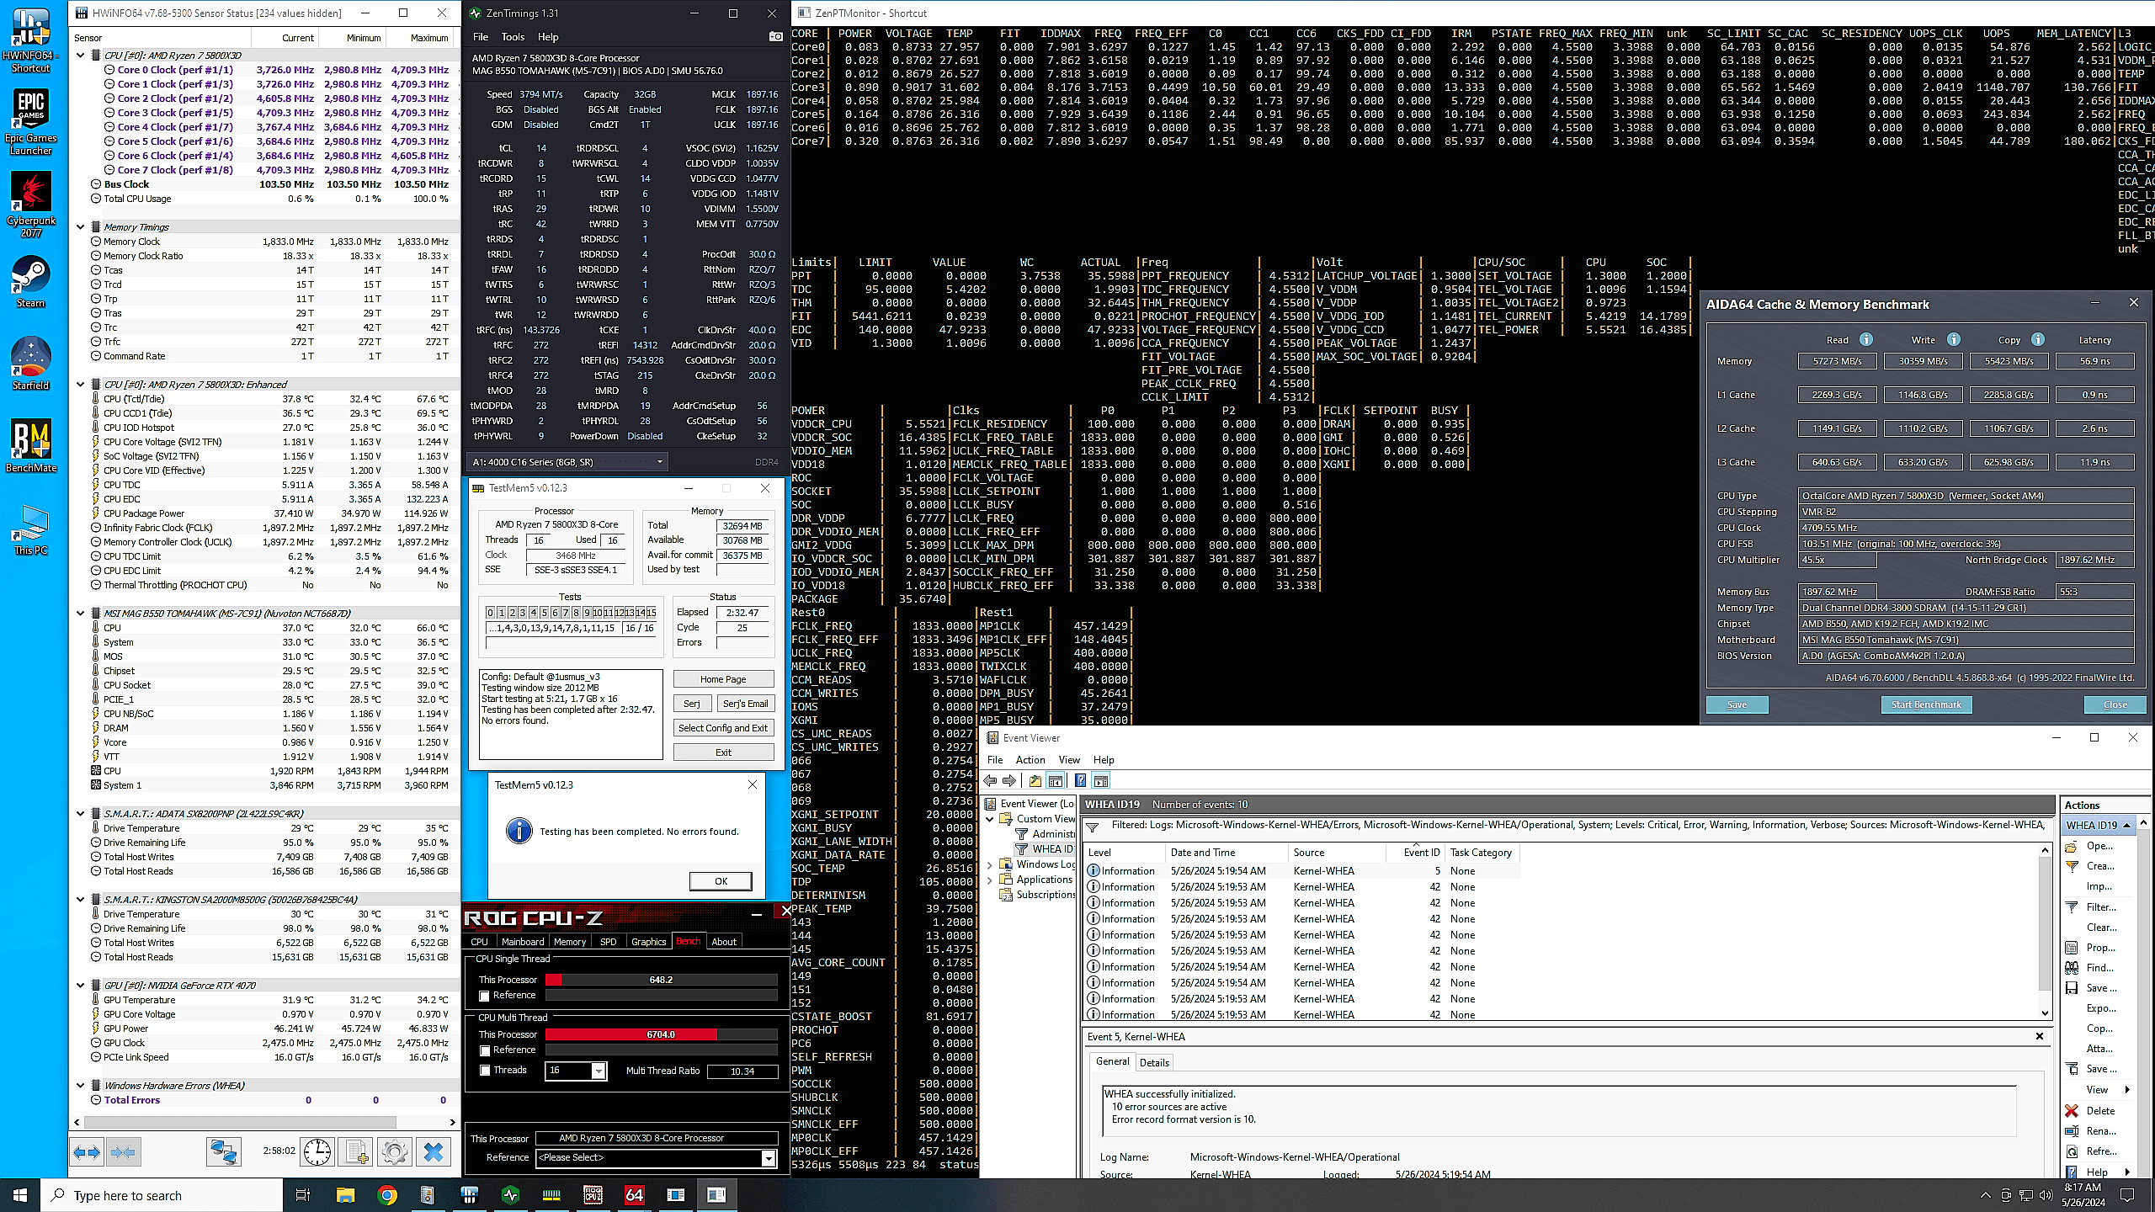Open HWiNFO settings gear button
Viewport: 2155px width, 1212px height.
394,1151
